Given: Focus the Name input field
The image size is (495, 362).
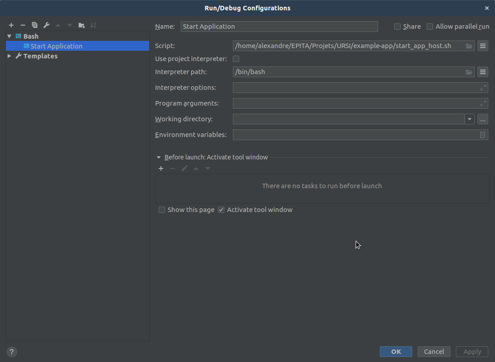Looking at the screenshot, I should (x=279, y=26).
